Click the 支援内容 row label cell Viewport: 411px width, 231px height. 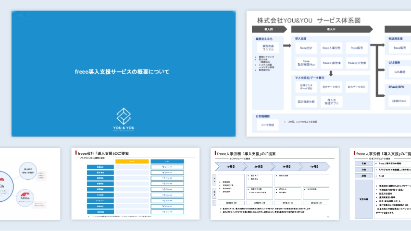pos(363,199)
